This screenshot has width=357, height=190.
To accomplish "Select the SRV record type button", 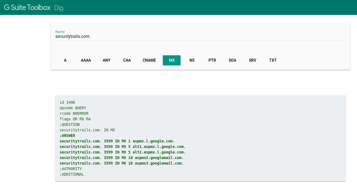I will tap(252, 60).
